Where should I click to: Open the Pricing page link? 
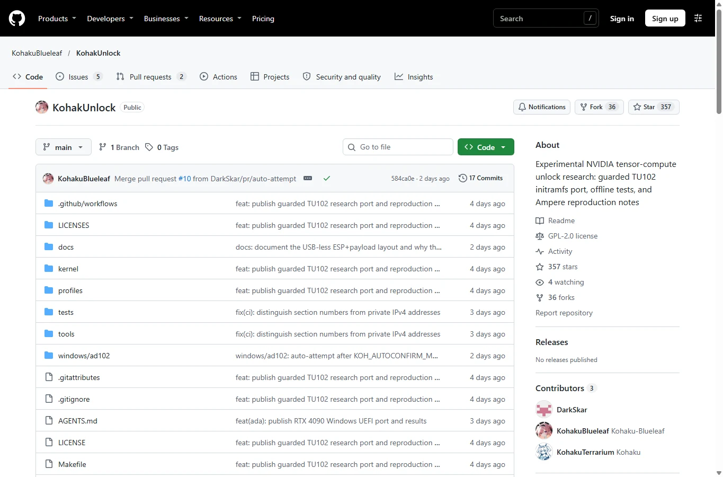[263, 19]
